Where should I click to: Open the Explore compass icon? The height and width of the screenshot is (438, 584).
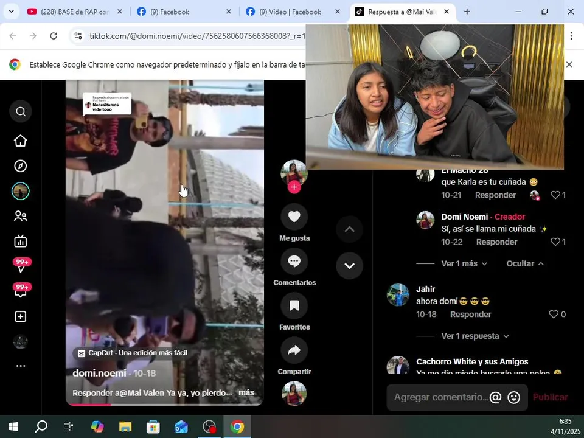(21, 166)
